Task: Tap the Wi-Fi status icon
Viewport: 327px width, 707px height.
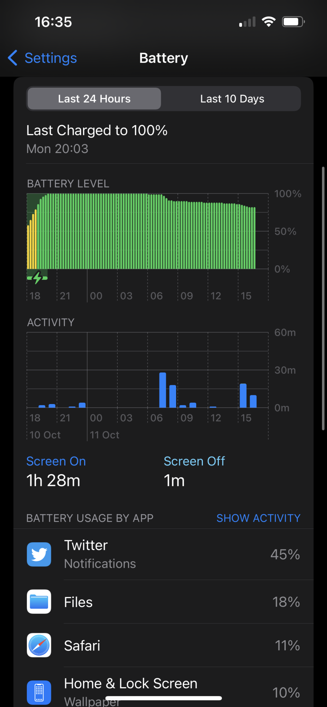Action: (269, 22)
